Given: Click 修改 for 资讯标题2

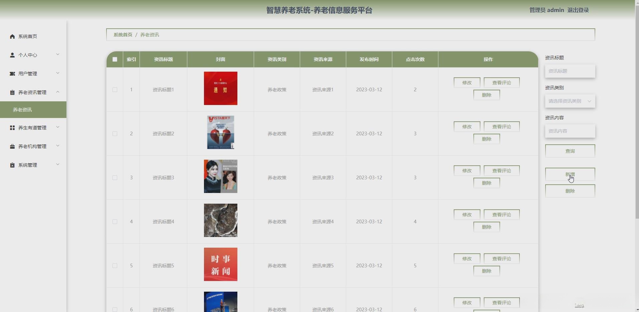Looking at the screenshot, I should coord(467,127).
